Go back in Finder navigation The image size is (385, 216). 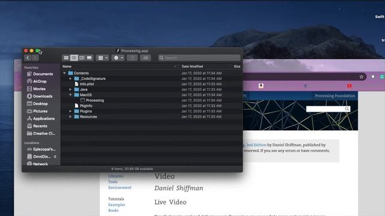(x=28, y=58)
